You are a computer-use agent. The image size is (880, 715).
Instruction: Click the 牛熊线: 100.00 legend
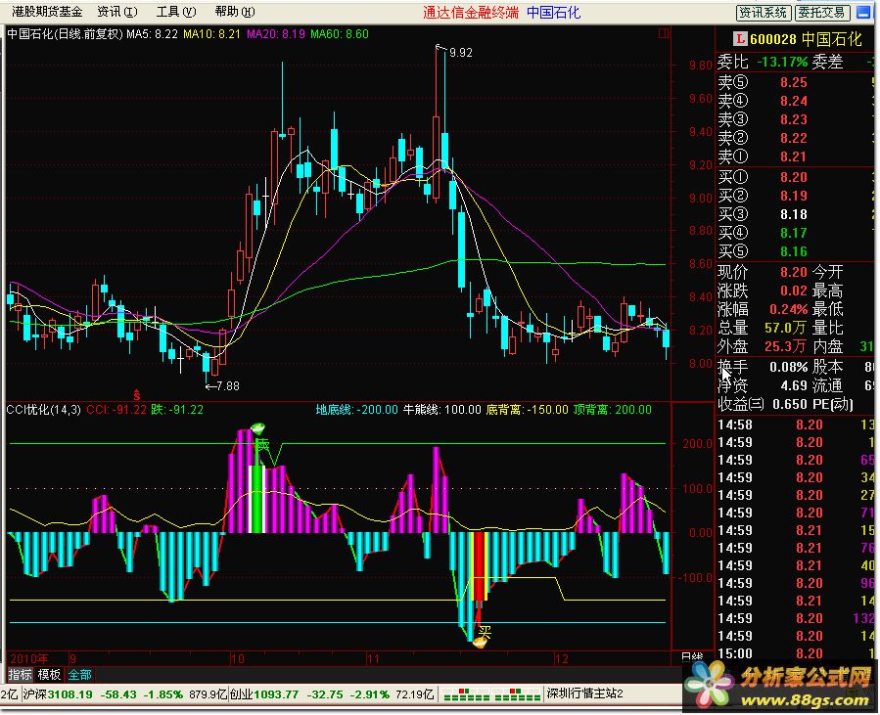442,410
